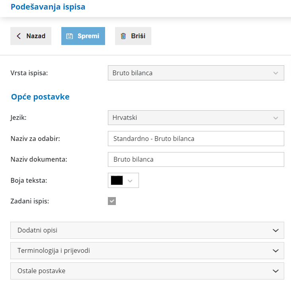Open the Bruto bilanca type dropdown

click(x=191, y=73)
